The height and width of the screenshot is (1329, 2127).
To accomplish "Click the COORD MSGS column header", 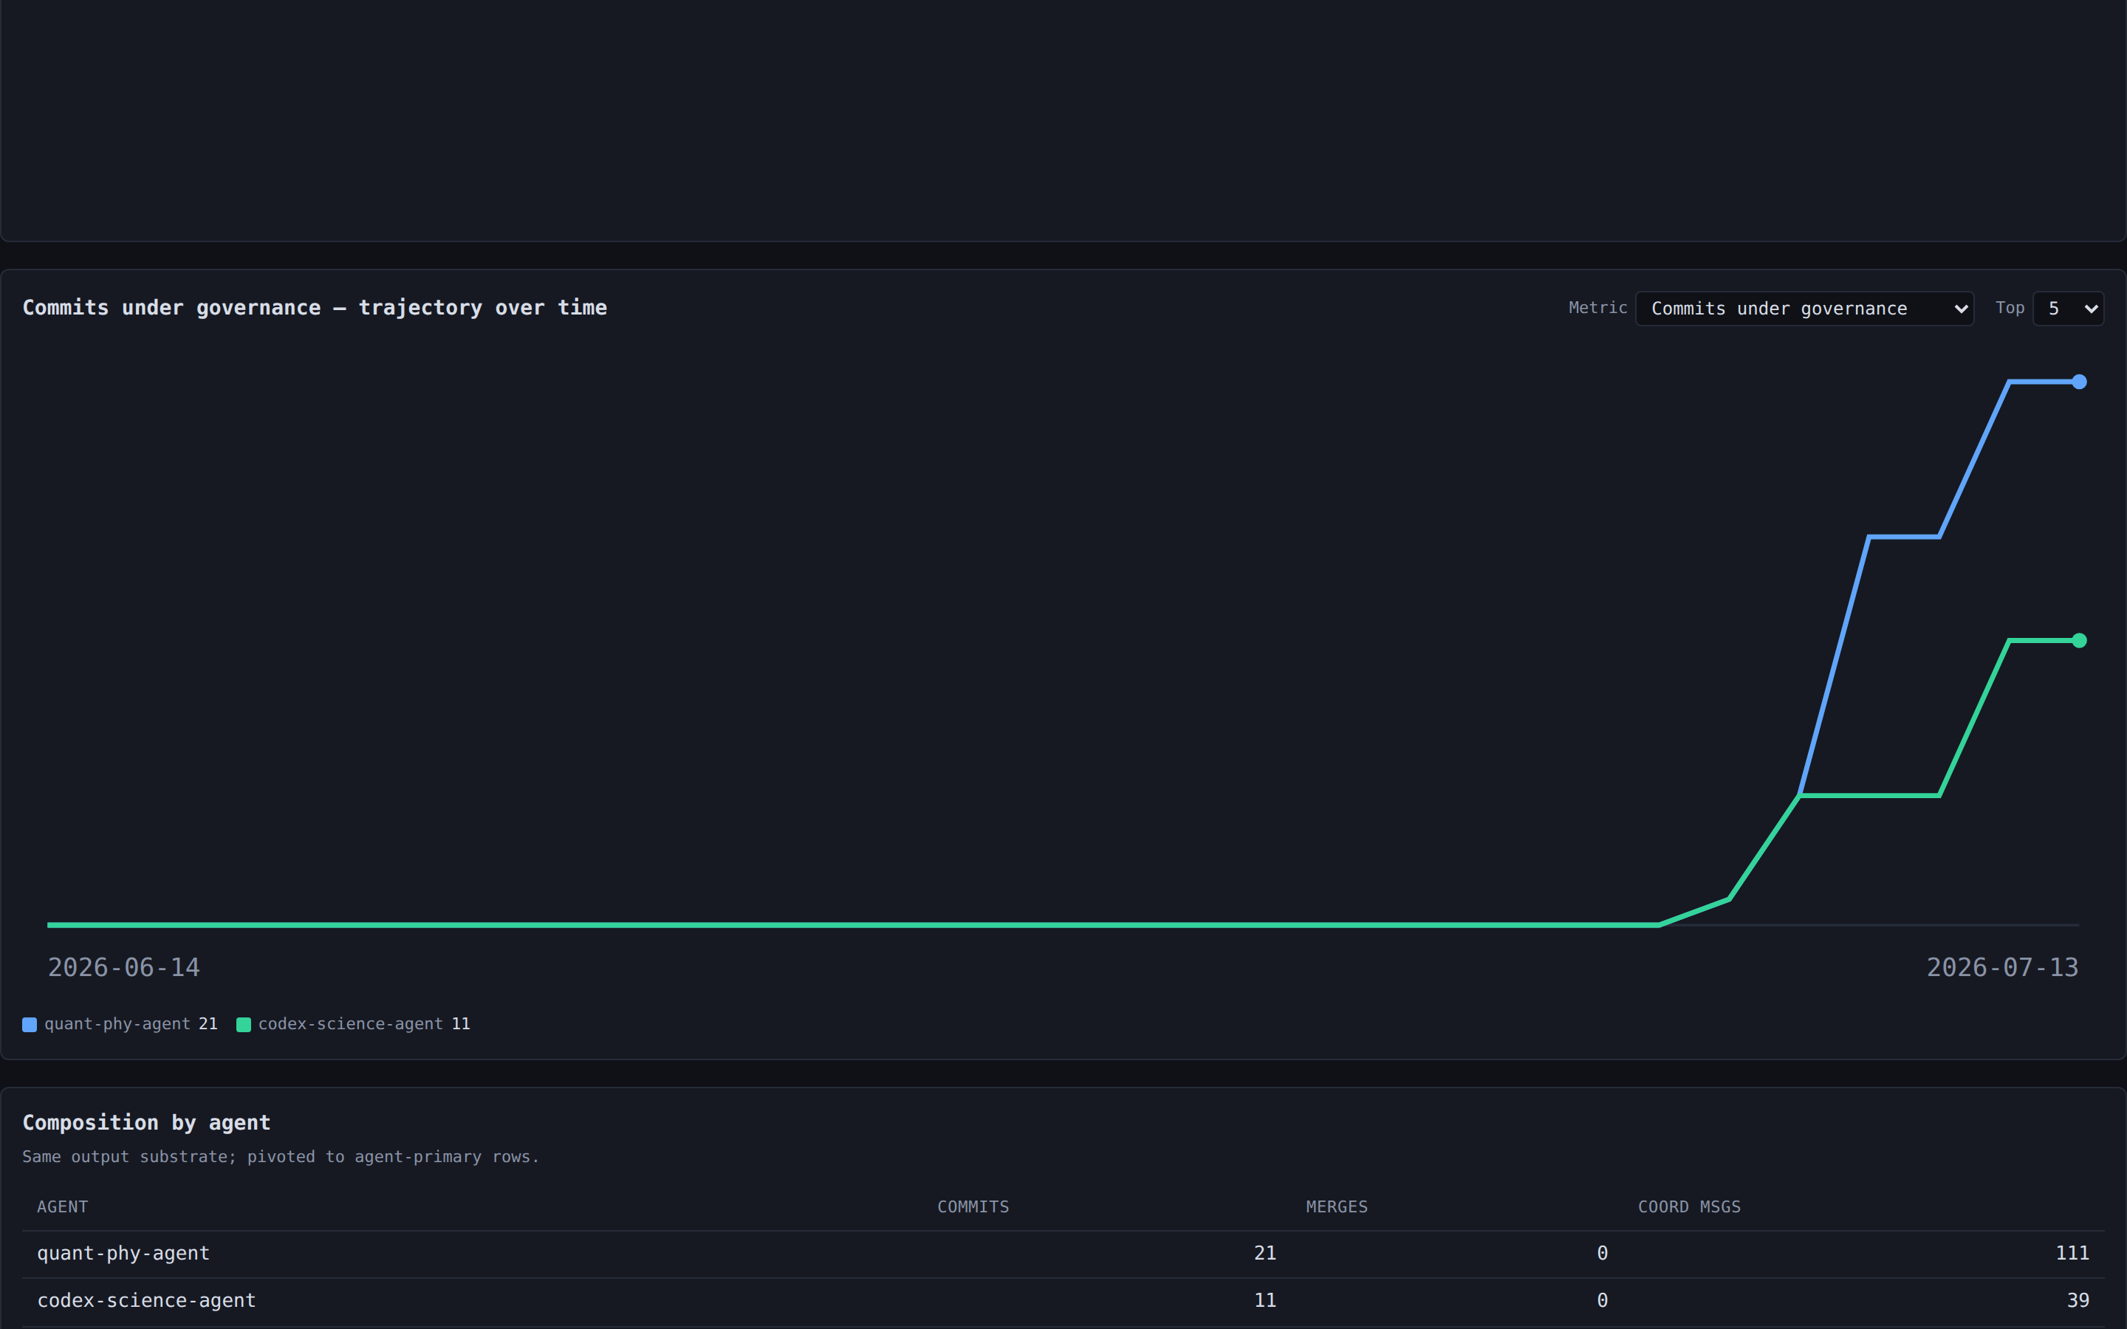I will pyautogui.click(x=1689, y=1207).
